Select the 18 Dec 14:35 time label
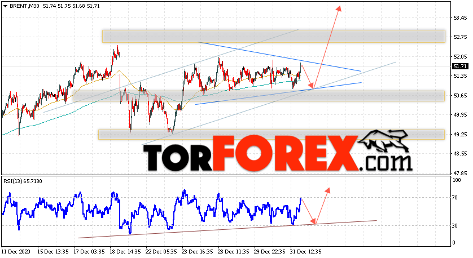 pos(124,252)
